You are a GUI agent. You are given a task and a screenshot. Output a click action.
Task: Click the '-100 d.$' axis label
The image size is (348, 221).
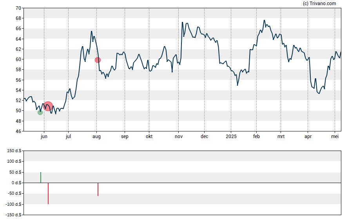pyautogui.click(x=14, y=204)
